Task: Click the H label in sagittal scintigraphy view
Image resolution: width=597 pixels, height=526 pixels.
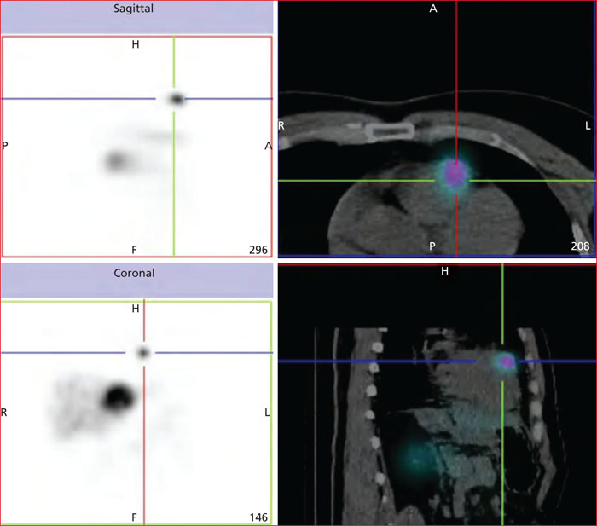Action: point(136,44)
